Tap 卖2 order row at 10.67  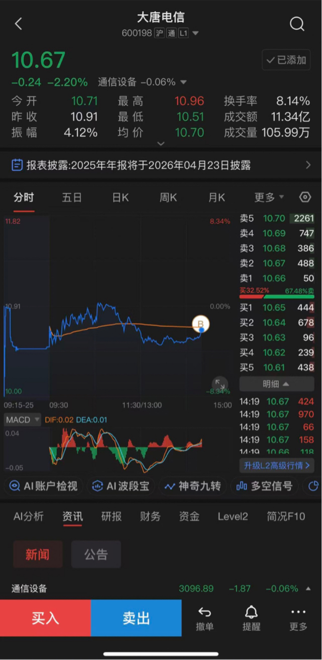point(277,263)
